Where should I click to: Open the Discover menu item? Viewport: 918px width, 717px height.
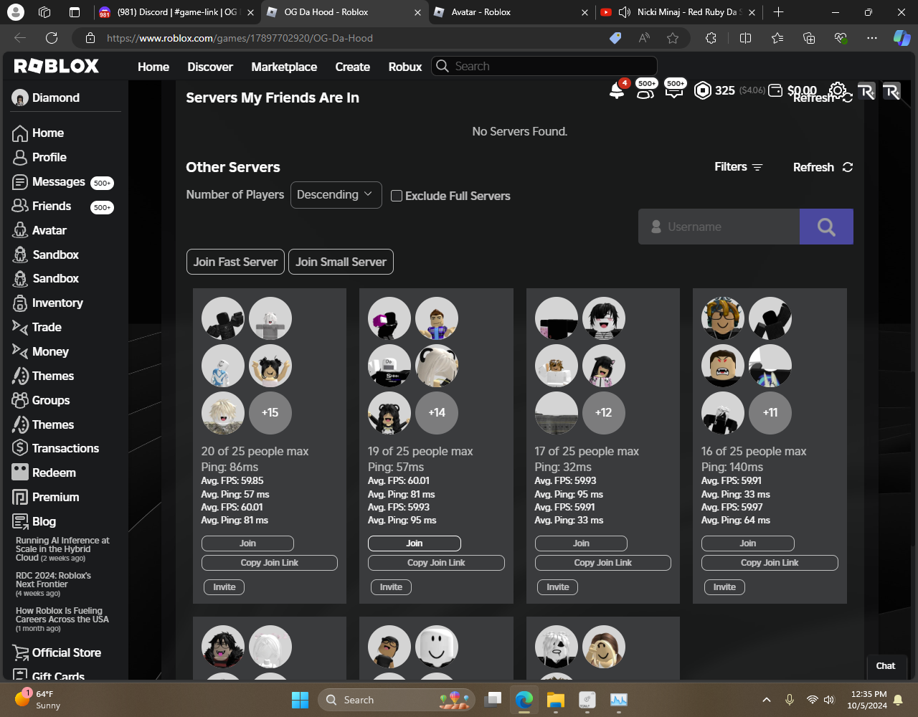(210, 67)
